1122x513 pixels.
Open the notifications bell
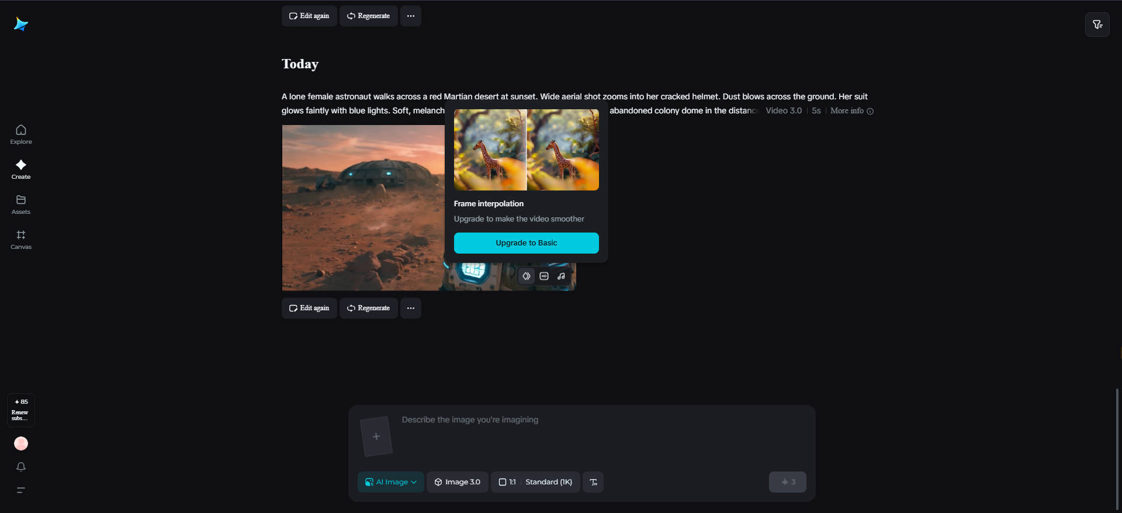(x=21, y=467)
